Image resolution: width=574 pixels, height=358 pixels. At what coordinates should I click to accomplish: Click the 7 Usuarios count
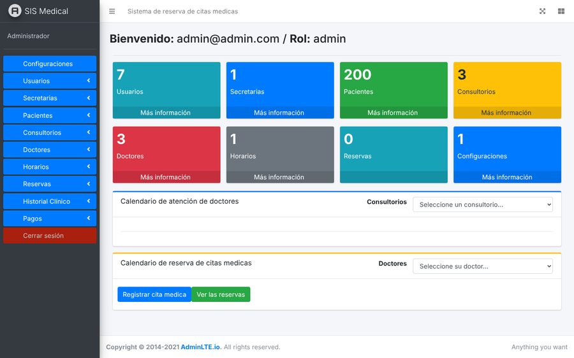[x=121, y=75]
